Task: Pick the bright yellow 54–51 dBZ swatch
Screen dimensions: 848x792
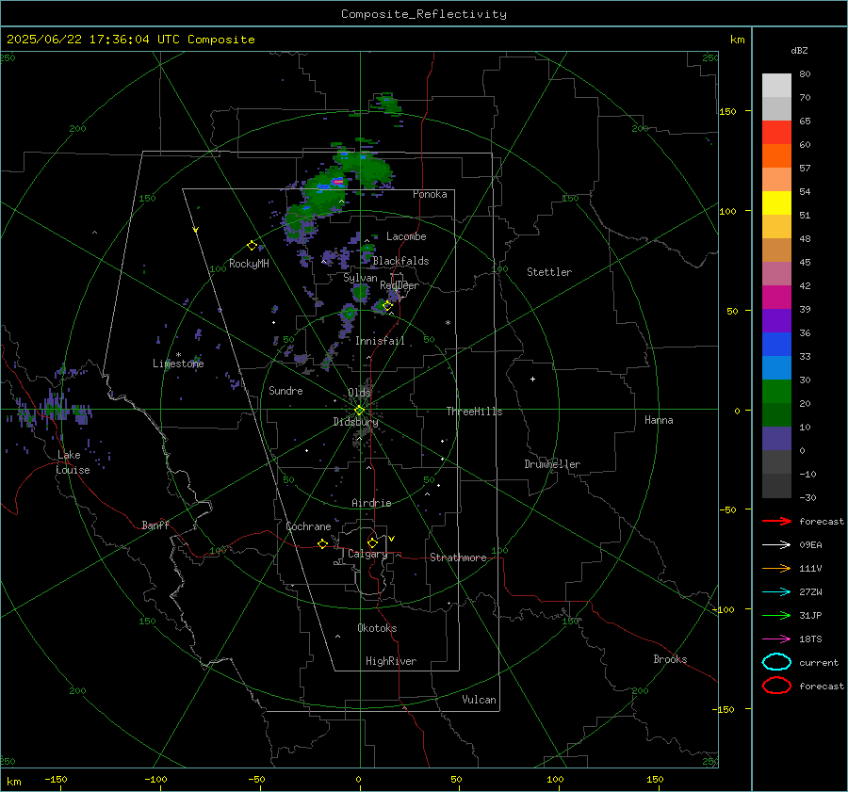Action: [x=776, y=203]
